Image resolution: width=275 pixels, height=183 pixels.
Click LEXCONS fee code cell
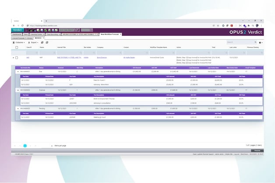click(73, 103)
